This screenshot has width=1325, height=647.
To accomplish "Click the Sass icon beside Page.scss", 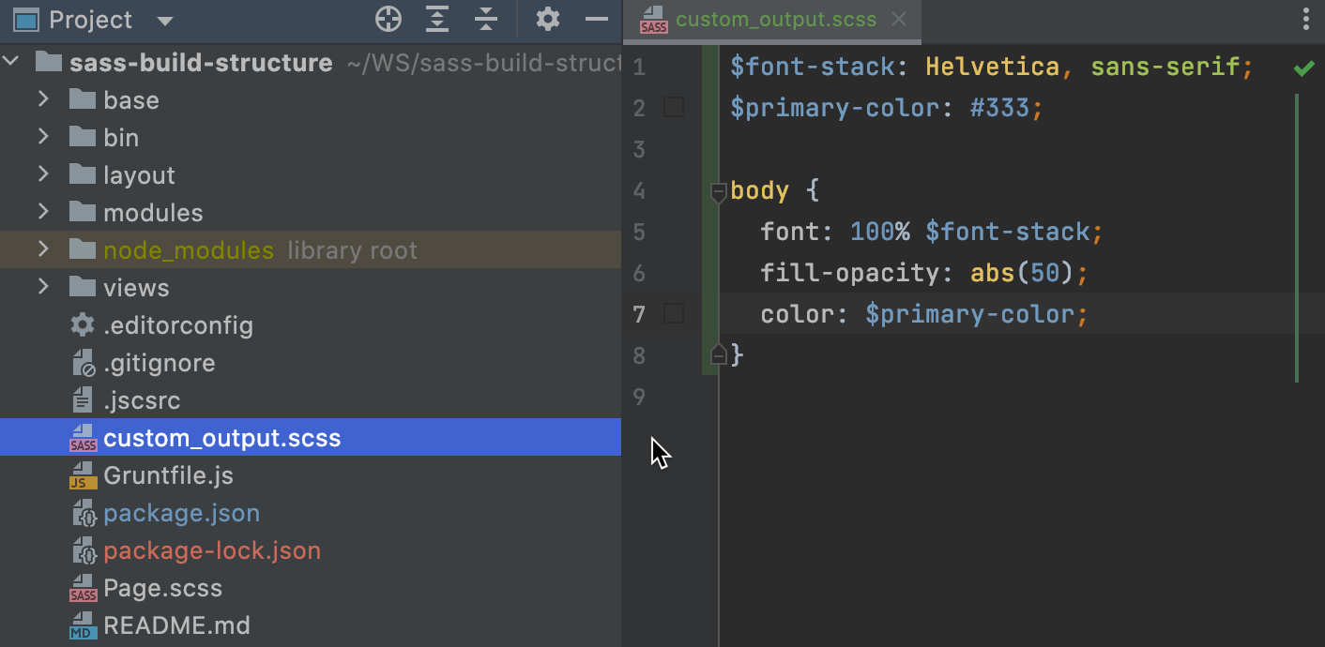I will point(83,588).
